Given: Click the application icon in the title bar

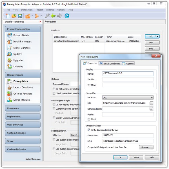Looking at the screenshot, I should pyautogui.click(x=5, y=4).
